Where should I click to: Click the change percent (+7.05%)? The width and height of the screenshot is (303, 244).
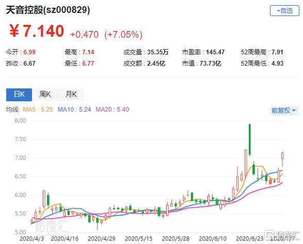[123, 35]
